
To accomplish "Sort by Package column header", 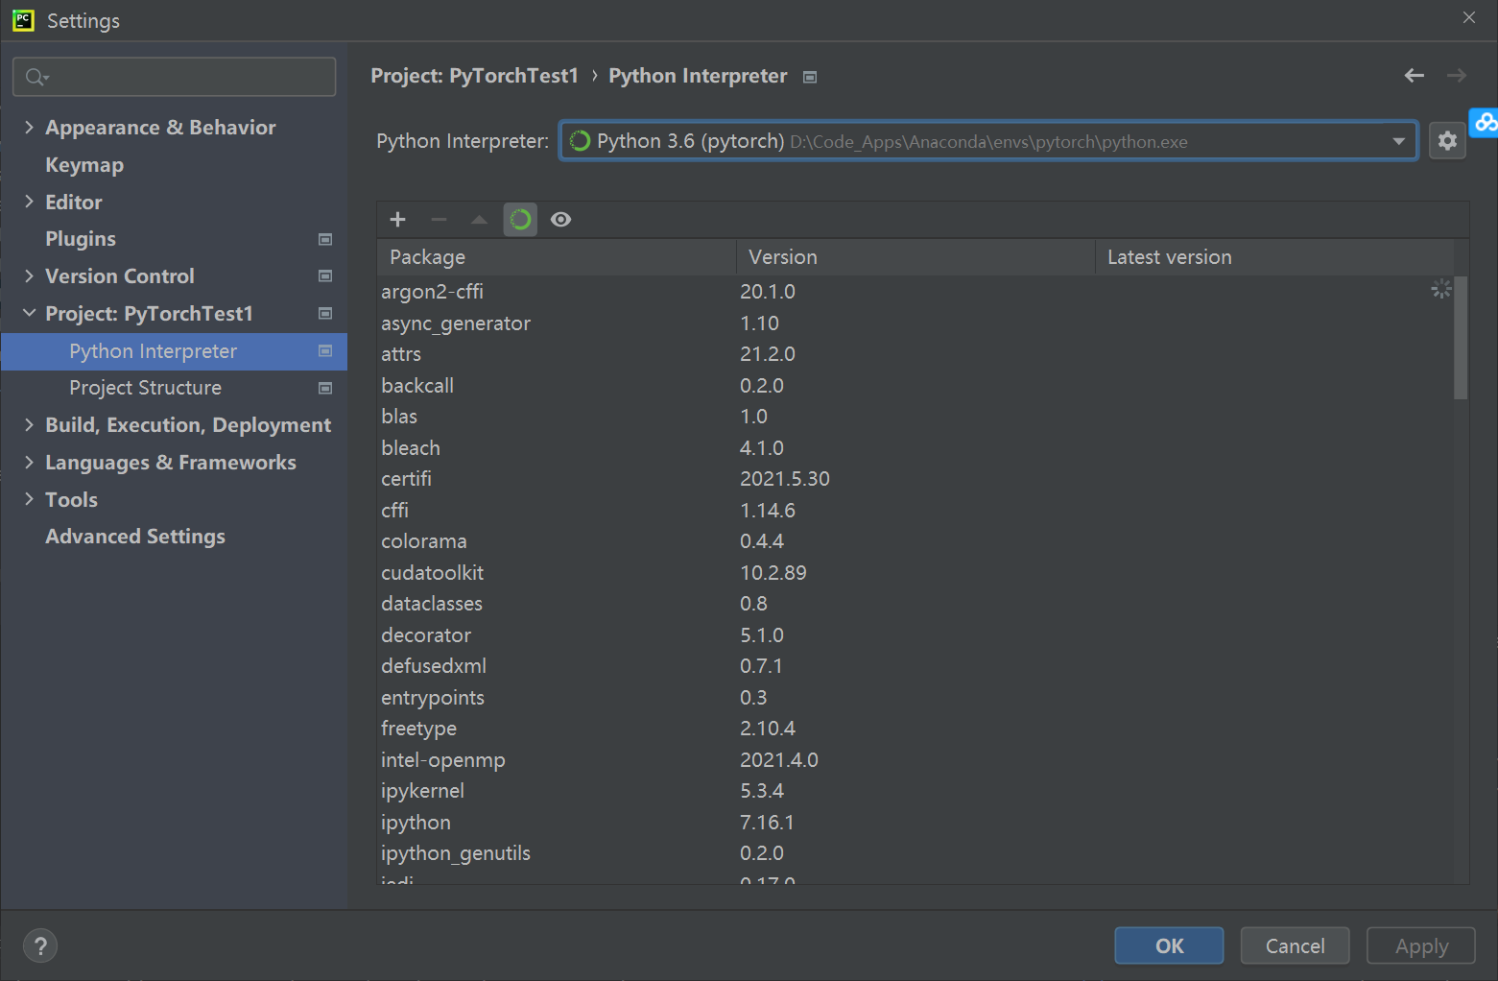I will click(557, 257).
